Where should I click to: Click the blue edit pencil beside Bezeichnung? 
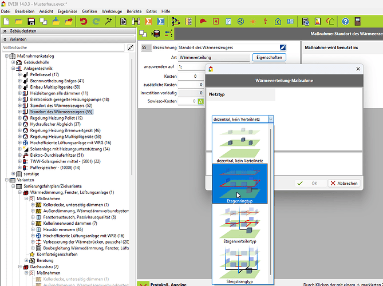282,47
